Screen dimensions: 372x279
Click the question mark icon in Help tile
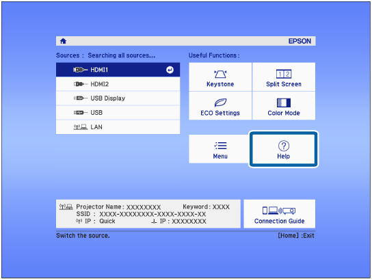tap(284, 146)
